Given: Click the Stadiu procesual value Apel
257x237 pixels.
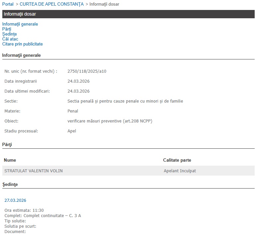Looking at the screenshot, I should (x=72, y=131).
